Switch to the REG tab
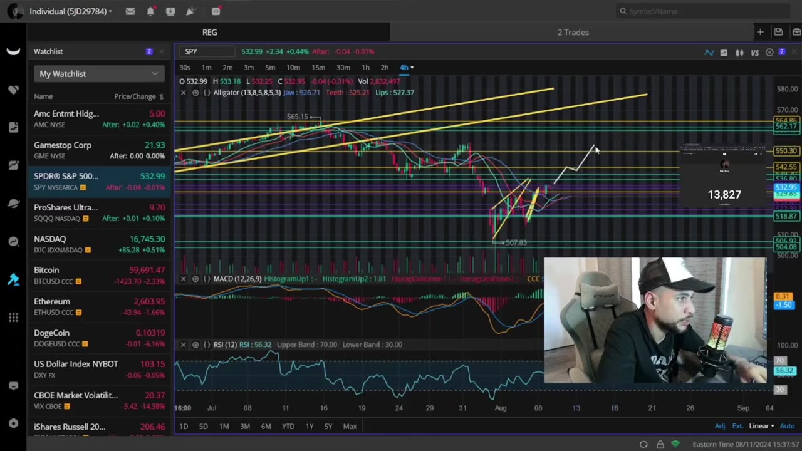The image size is (802, 451). click(209, 32)
